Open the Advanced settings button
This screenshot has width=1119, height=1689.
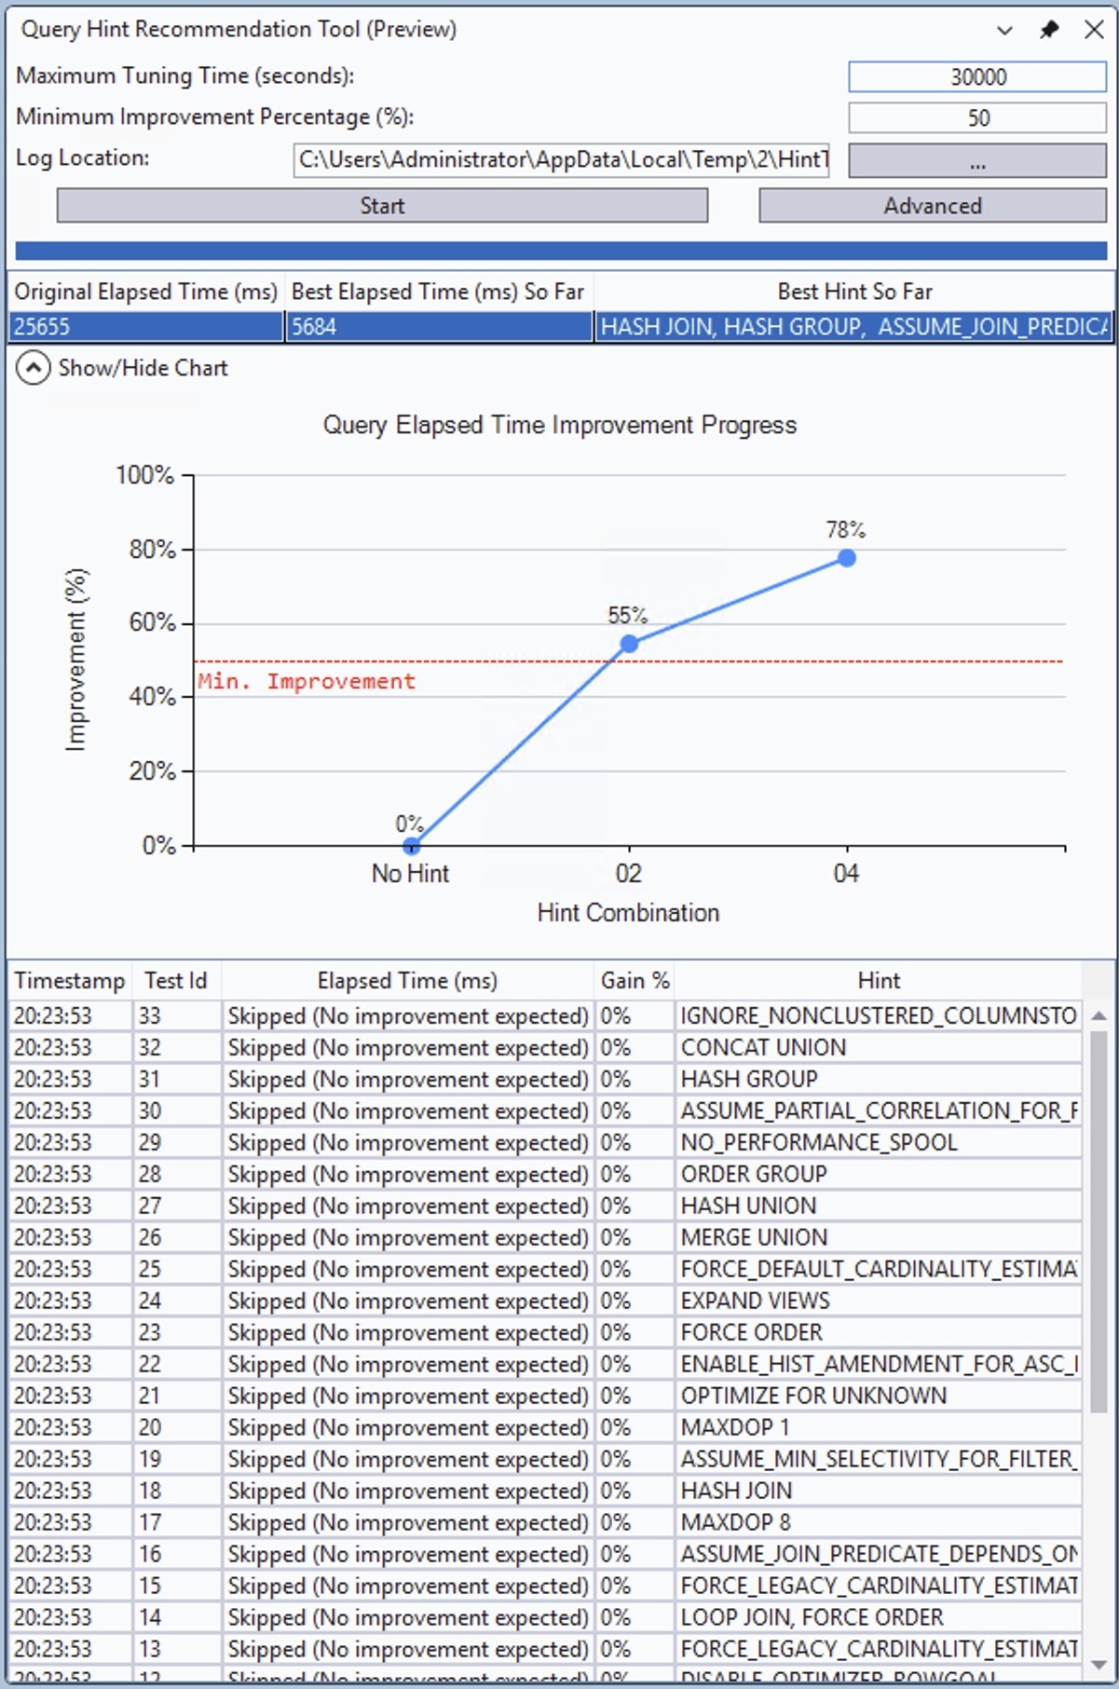(x=932, y=206)
